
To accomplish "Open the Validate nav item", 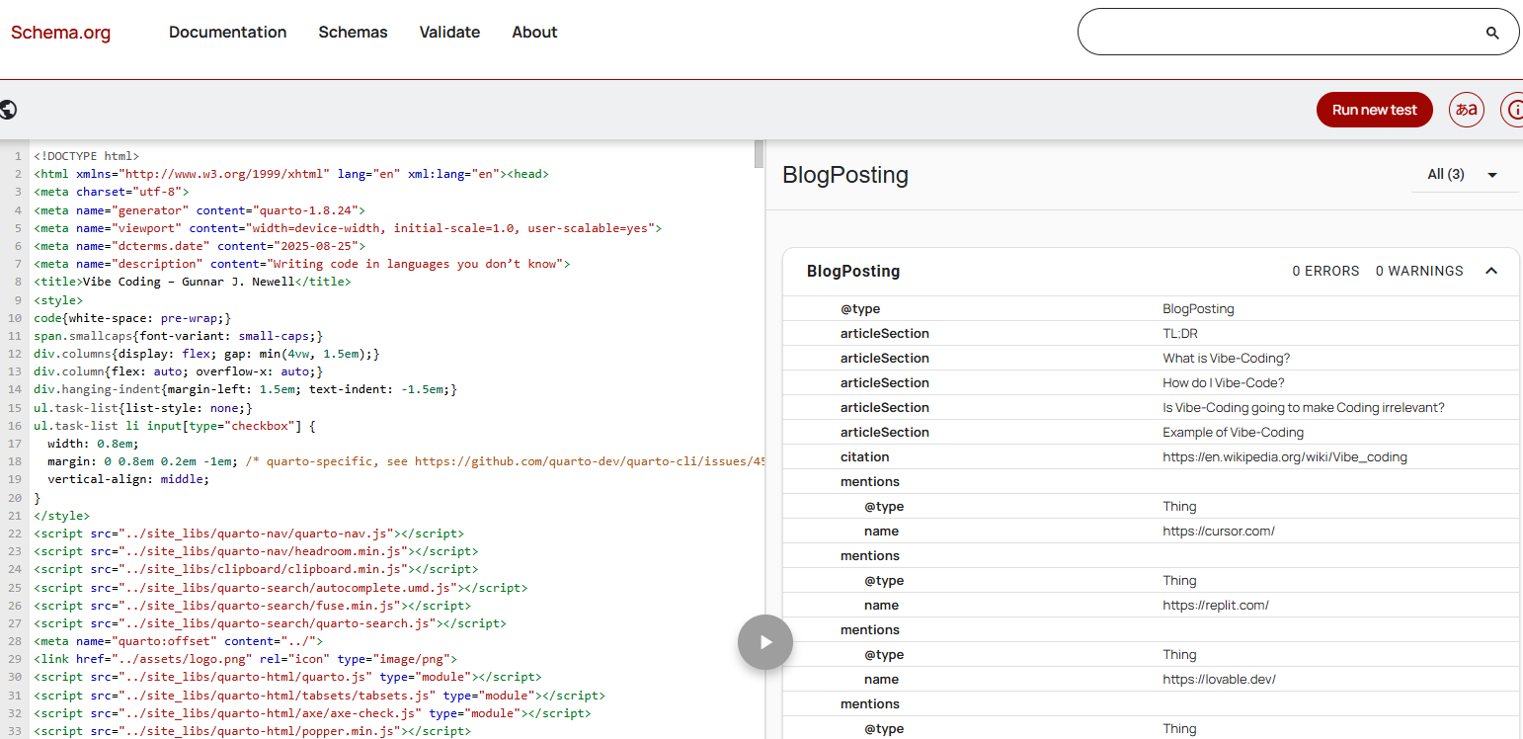I will pyautogui.click(x=449, y=33).
